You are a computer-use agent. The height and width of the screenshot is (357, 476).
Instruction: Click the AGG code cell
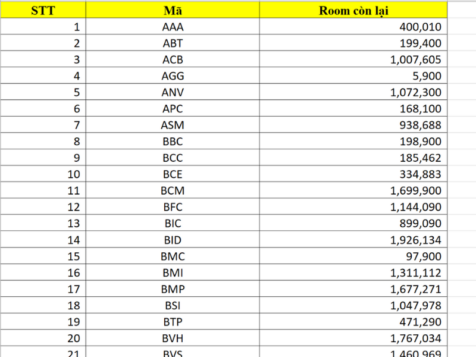pyautogui.click(x=173, y=76)
